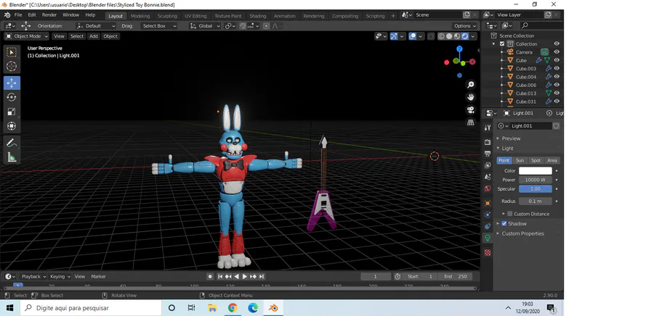Open the Playback dropdown in timeline

(x=33, y=277)
